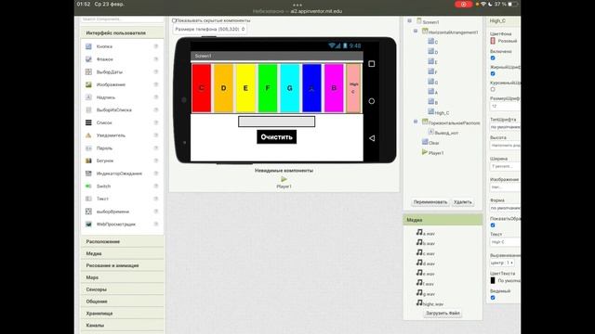Click the Текст property field High C
This screenshot has height=334, width=595.
click(x=505, y=242)
